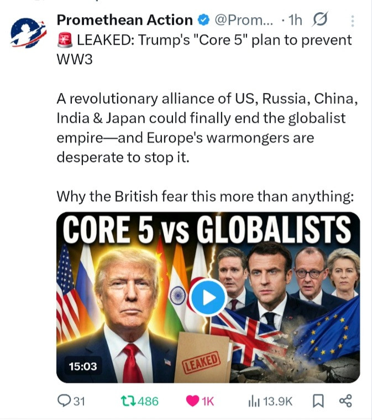Toggle the bookmark icon
Viewport: 372px width, 420px height.
[x=318, y=401]
